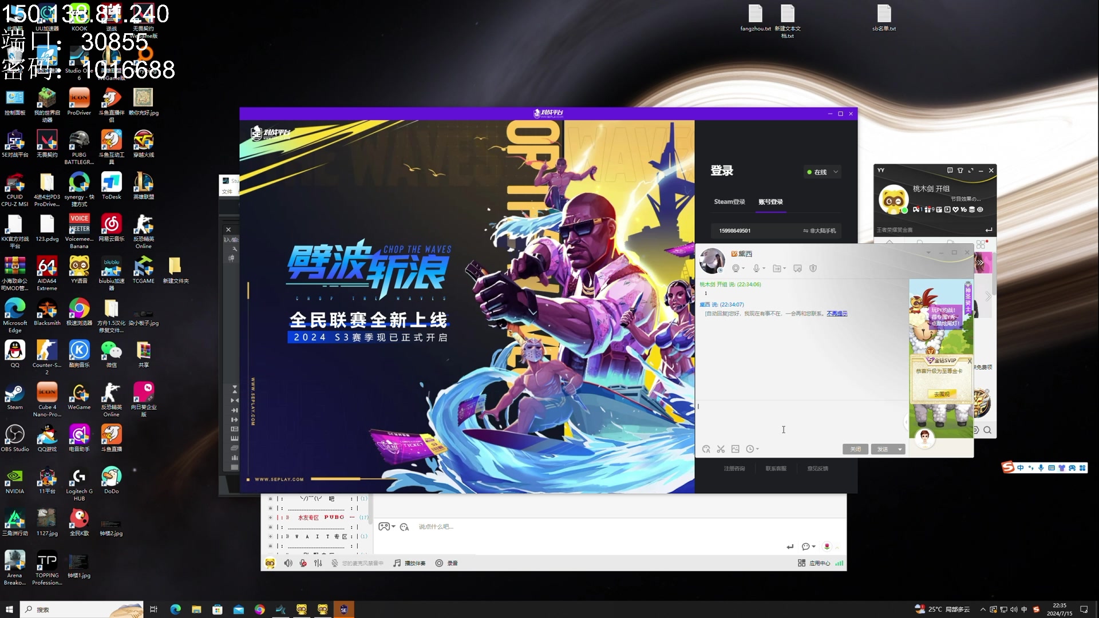The width and height of the screenshot is (1099, 618).
Task: Click the send file folder icon
Action: click(777, 268)
